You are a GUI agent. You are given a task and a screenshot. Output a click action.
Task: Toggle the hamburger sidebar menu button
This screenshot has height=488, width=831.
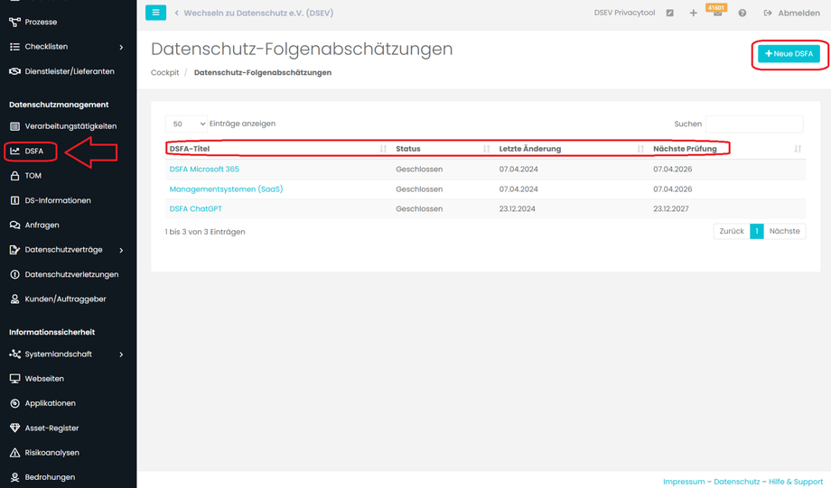(155, 13)
